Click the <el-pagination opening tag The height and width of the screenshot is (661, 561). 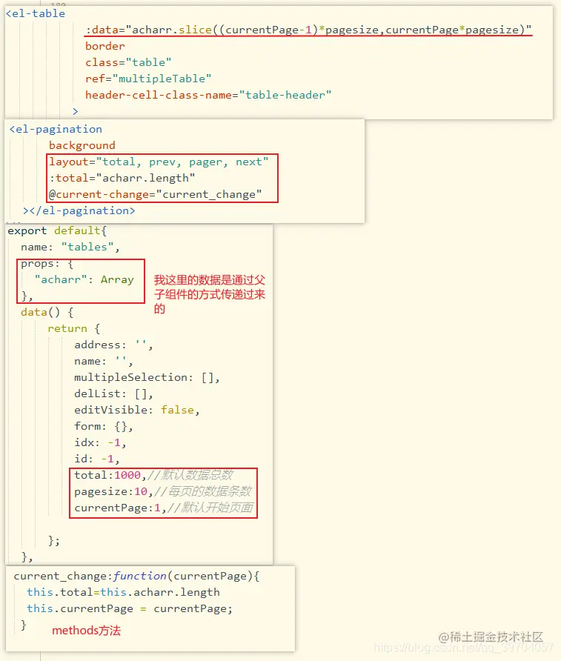tap(56, 129)
